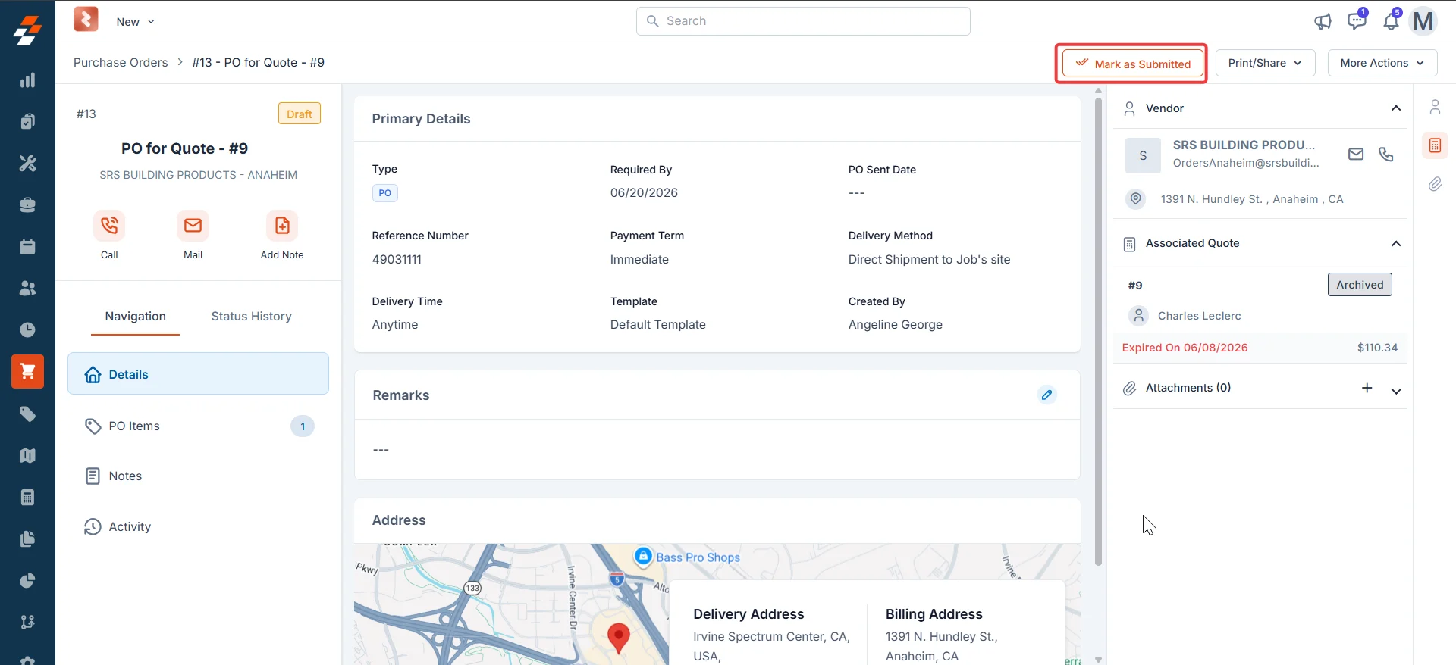Open PO Items in navigation list
This screenshot has width=1456, height=665.
198,426
